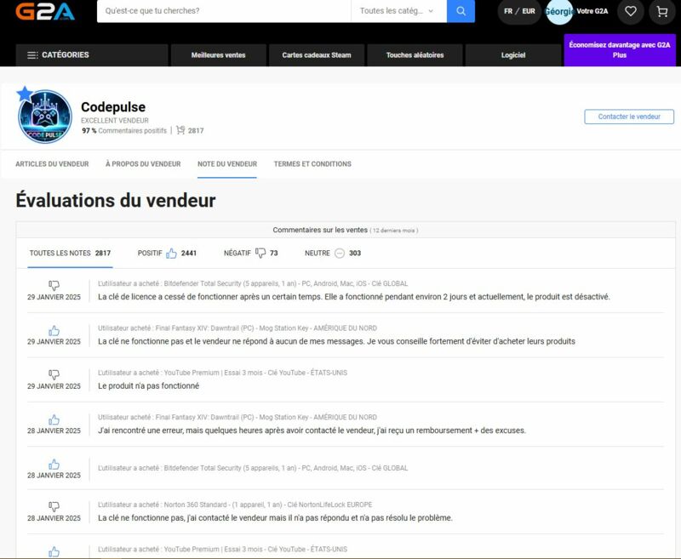
Task: Click the Codepulse seller name
Action: tap(113, 106)
